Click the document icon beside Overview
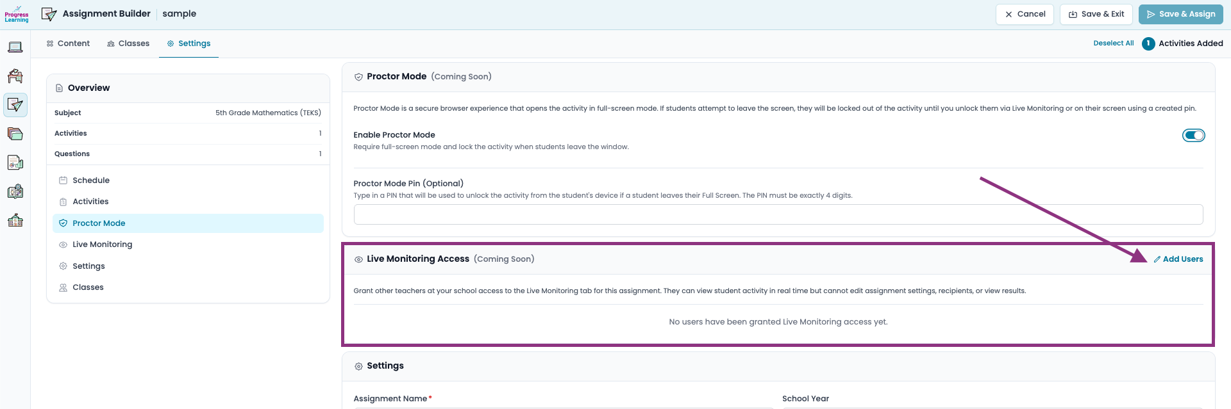This screenshot has width=1231, height=409. point(59,88)
